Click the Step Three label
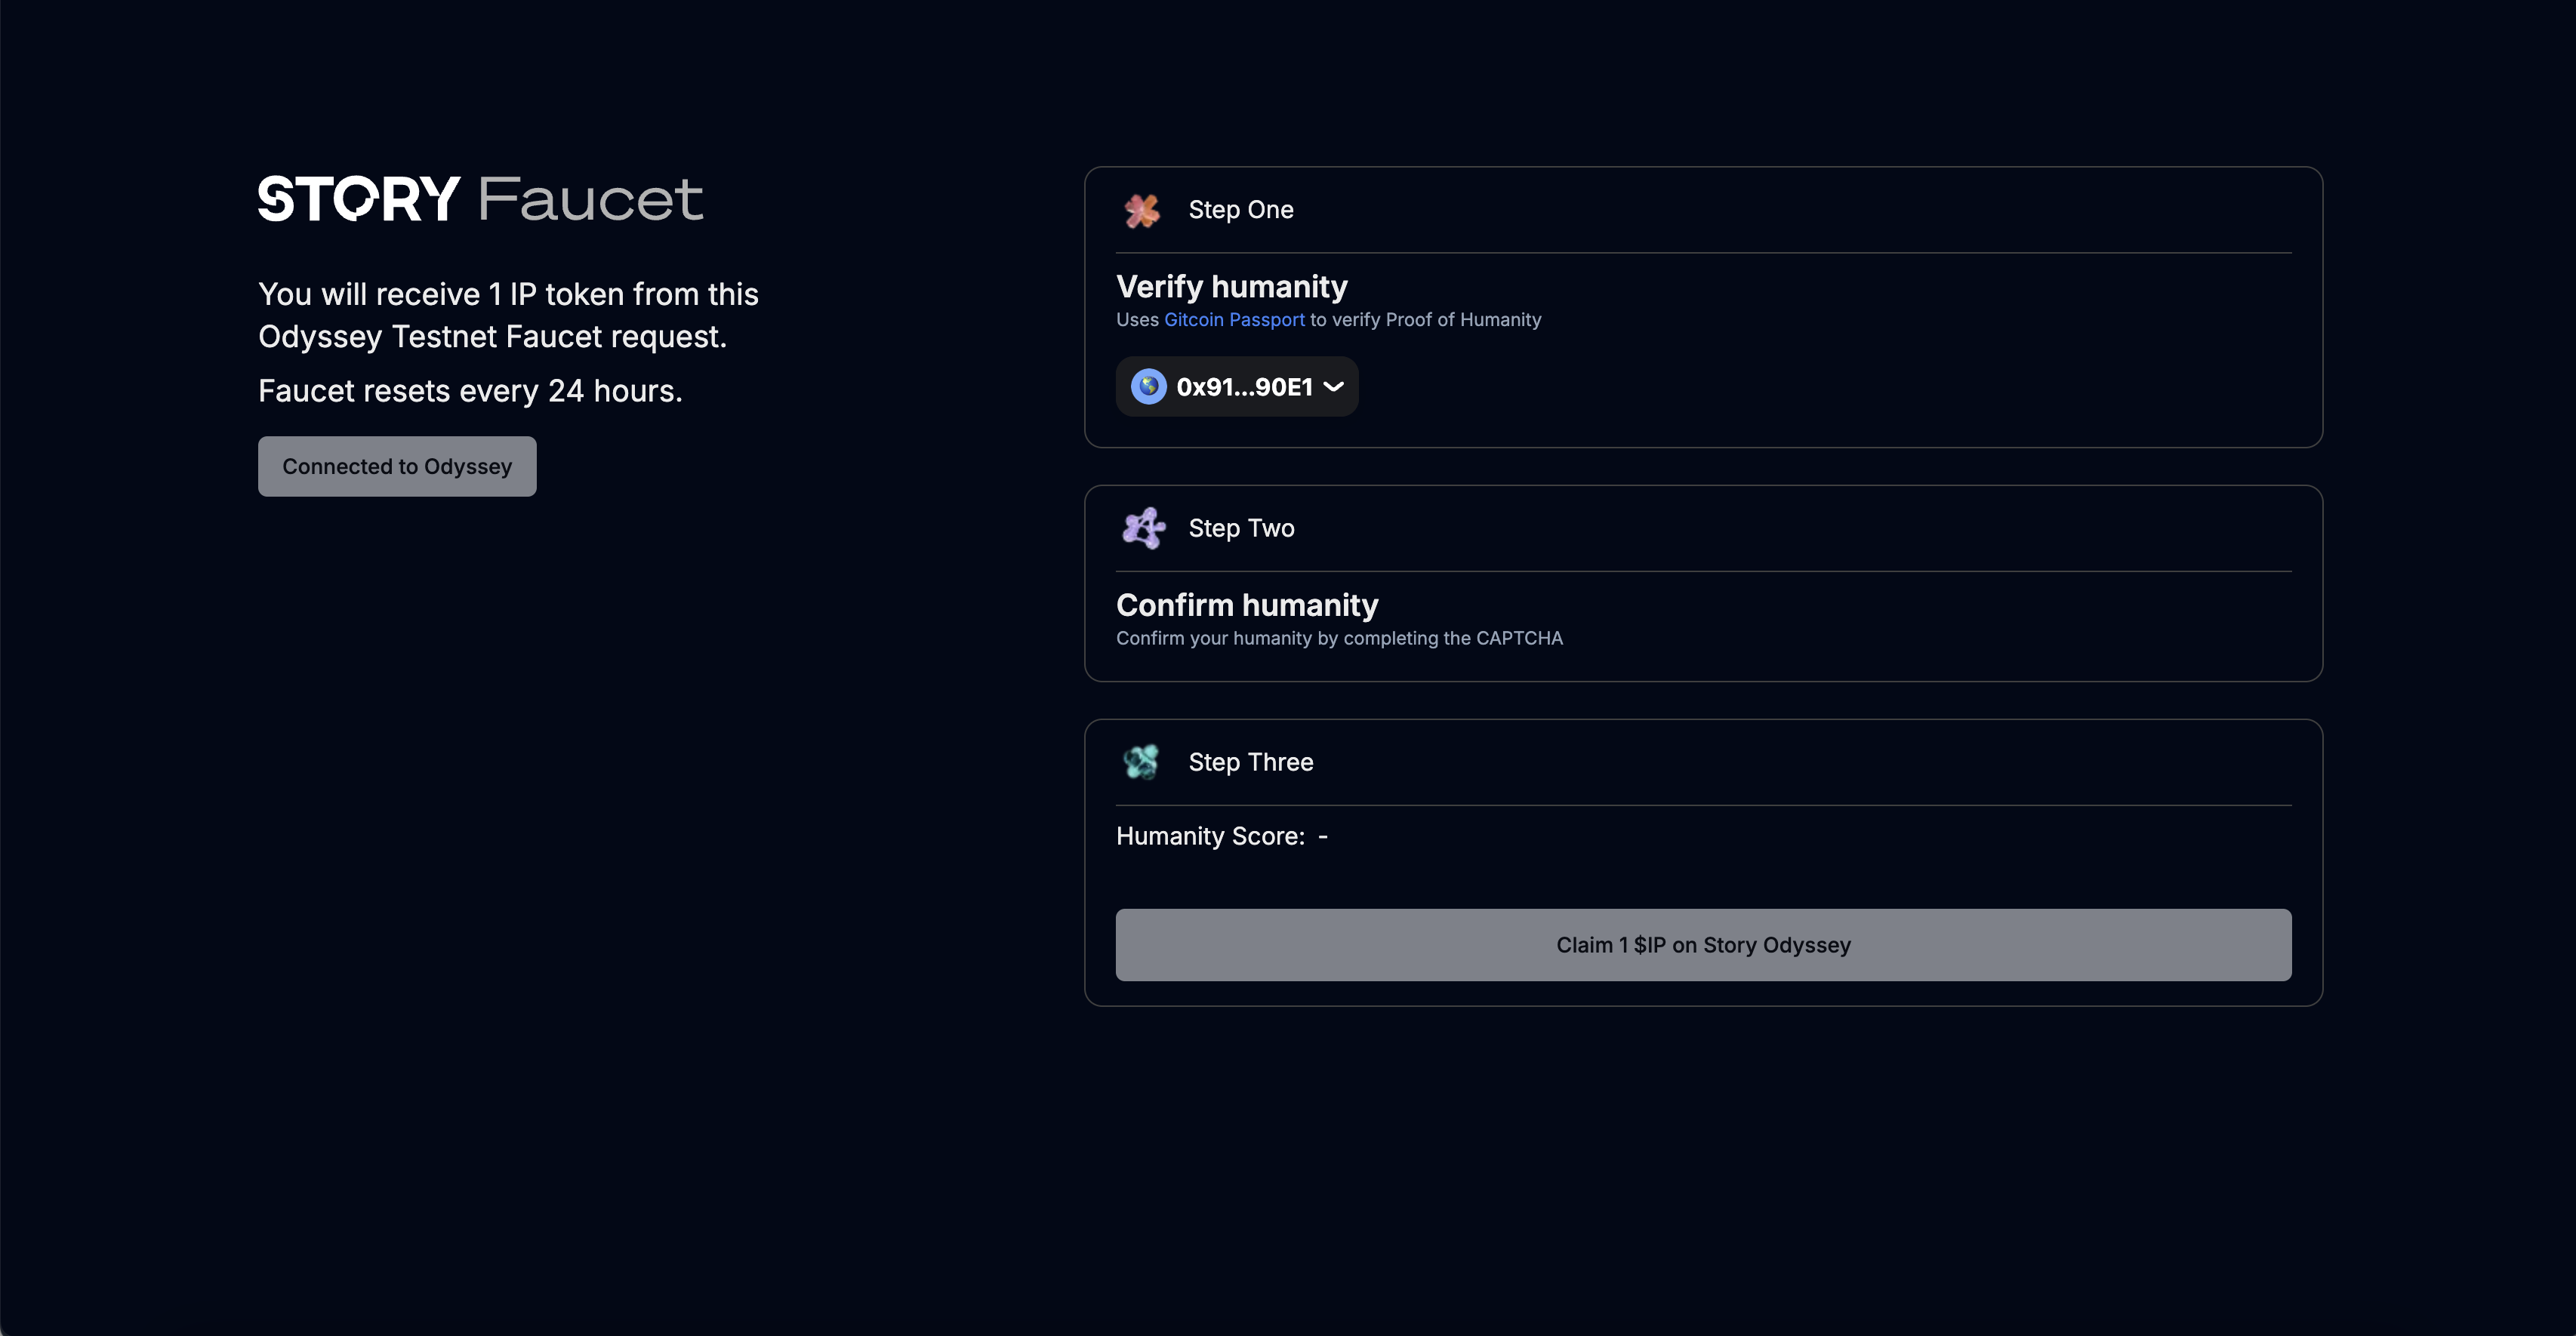The height and width of the screenshot is (1336, 2576). [x=1251, y=762]
